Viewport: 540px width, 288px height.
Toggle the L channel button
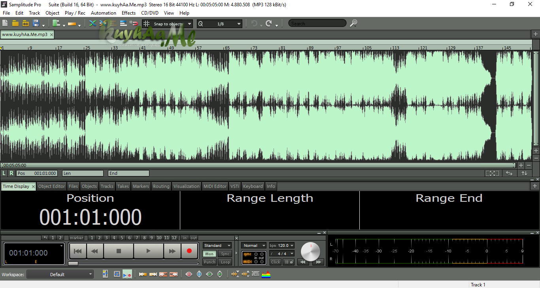point(4,173)
